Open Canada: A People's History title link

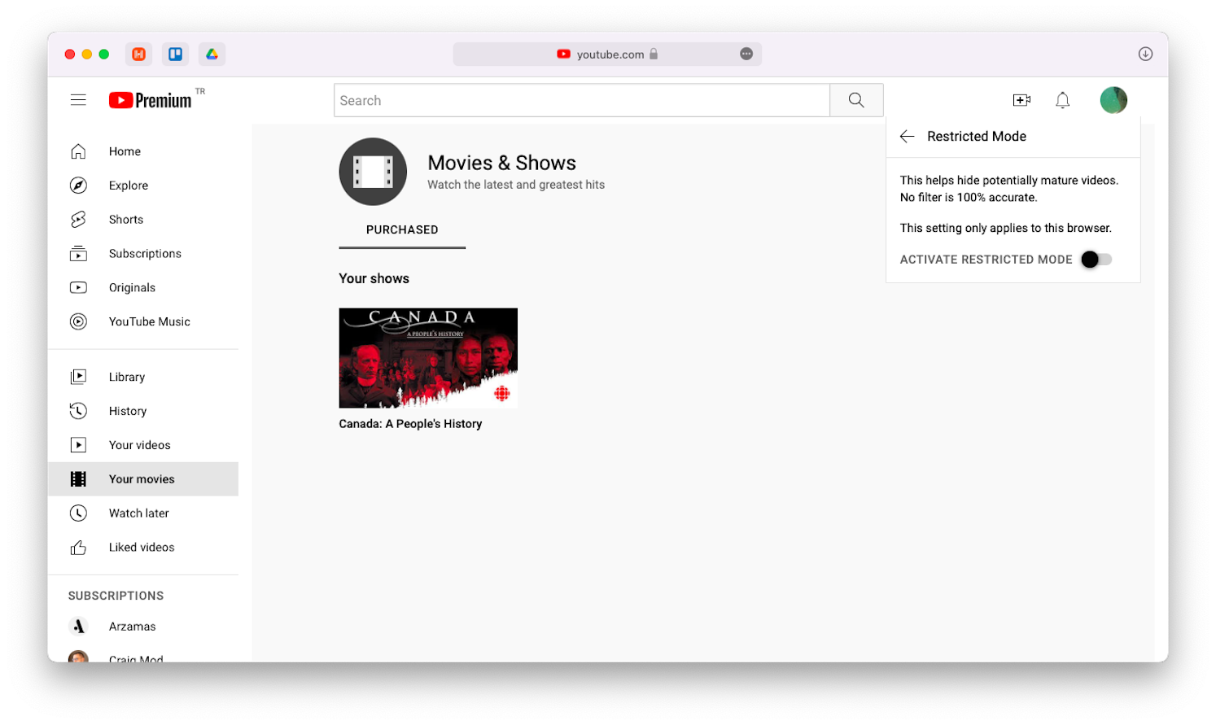point(410,424)
